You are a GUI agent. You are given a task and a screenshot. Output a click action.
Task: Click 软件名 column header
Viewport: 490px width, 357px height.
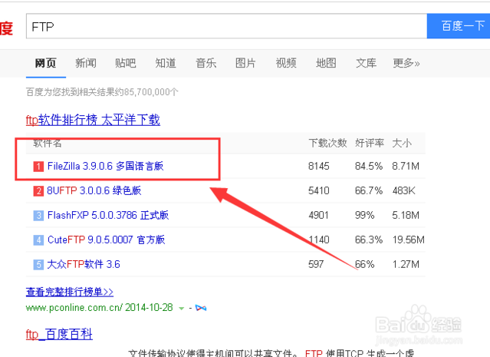coord(48,143)
